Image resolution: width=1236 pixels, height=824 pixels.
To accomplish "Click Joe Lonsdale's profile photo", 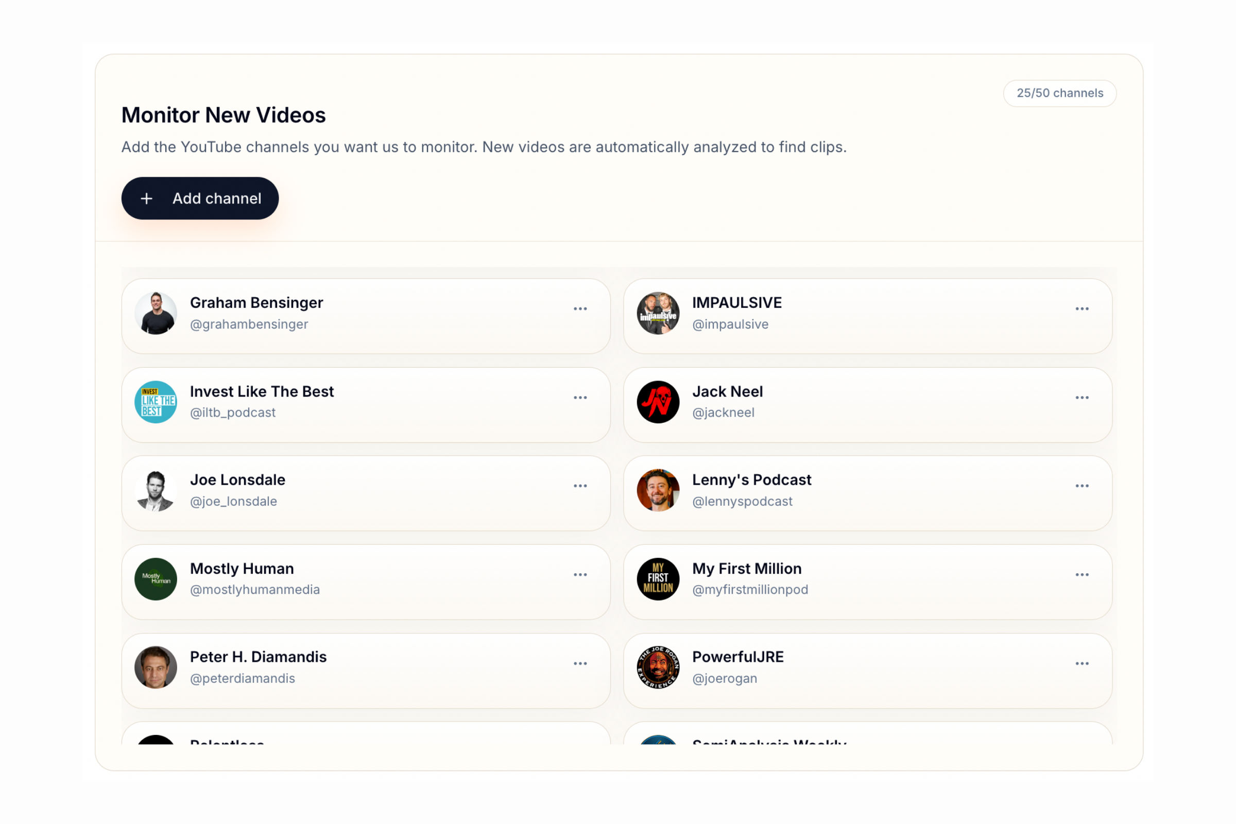I will click(156, 490).
